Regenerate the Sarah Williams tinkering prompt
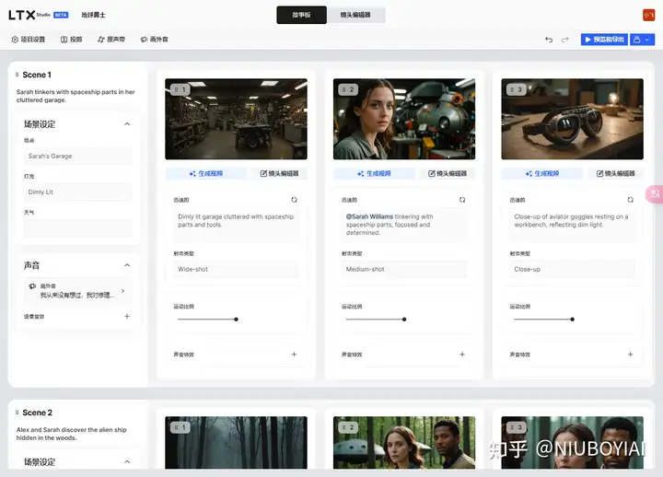This screenshot has height=477, width=663. [462, 200]
